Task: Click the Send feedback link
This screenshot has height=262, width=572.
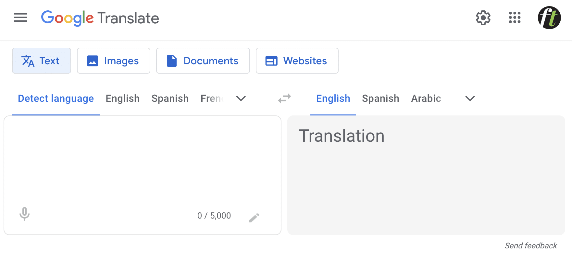Action: pos(531,246)
